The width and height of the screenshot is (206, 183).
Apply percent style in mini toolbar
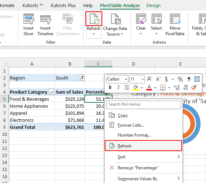click(180, 79)
